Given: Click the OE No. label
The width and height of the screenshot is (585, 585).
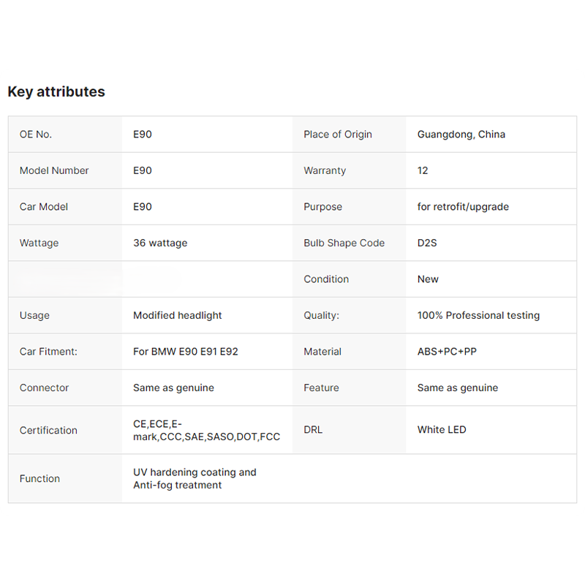Looking at the screenshot, I should [x=36, y=135].
